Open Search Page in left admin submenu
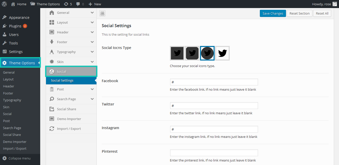The height and width of the screenshot is (165, 339). click(x=12, y=128)
